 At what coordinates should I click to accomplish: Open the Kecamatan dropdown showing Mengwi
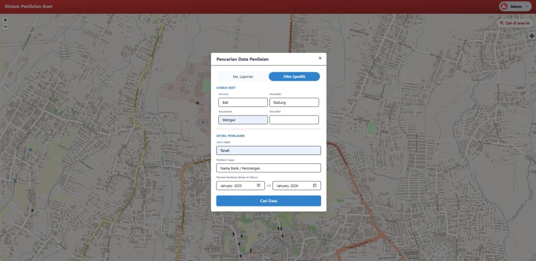(x=243, y=120)
